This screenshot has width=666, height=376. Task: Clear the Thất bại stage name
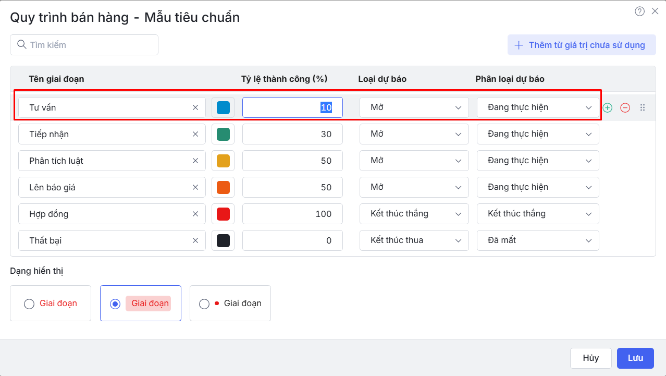tap(195, 240)
